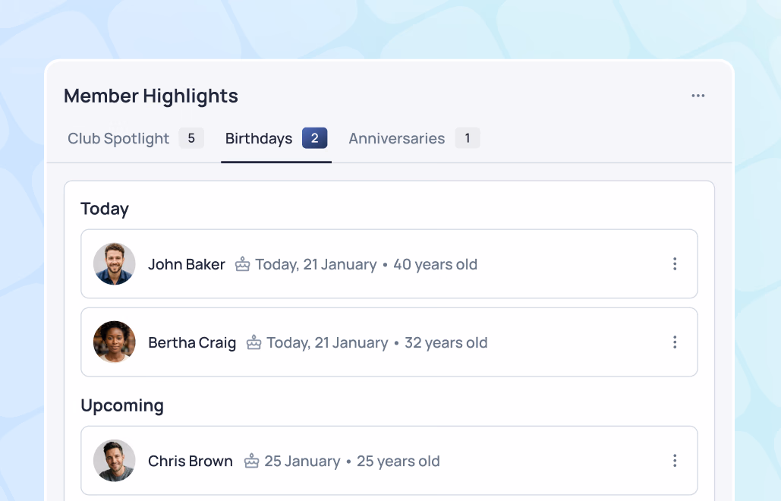Viewport: 781px width, 501px height.
Task: Click the Today section heading
Action: coord(105,209)
